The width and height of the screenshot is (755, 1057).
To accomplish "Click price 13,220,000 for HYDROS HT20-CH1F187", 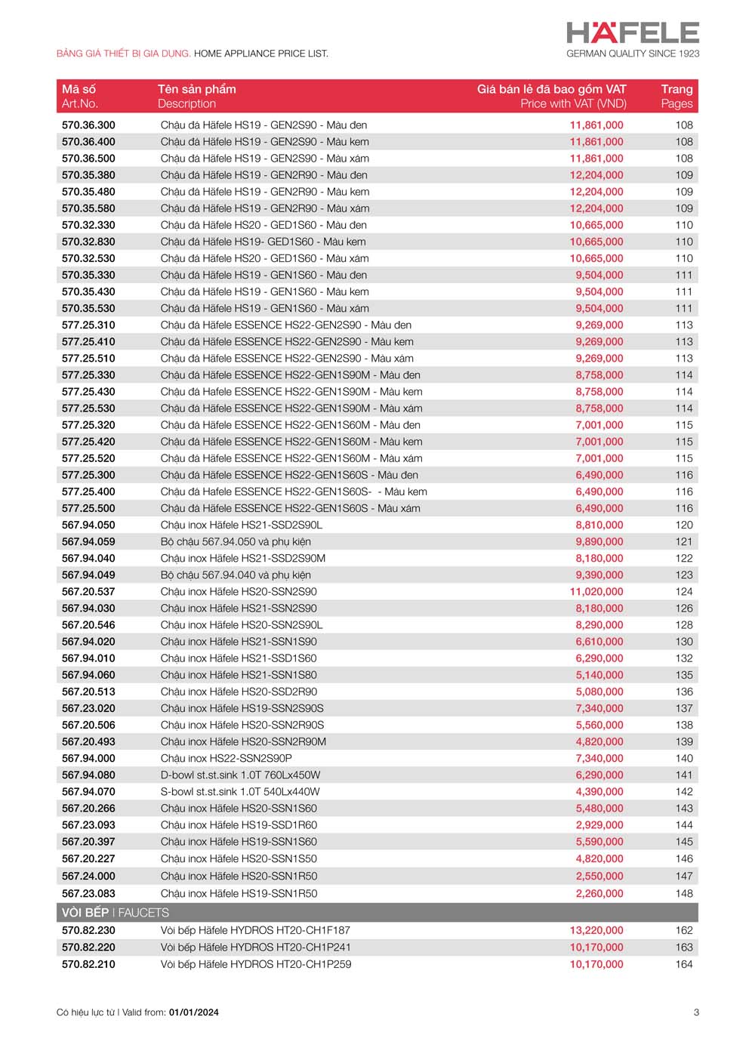I will pyautogui.click(x=596, y=931).
